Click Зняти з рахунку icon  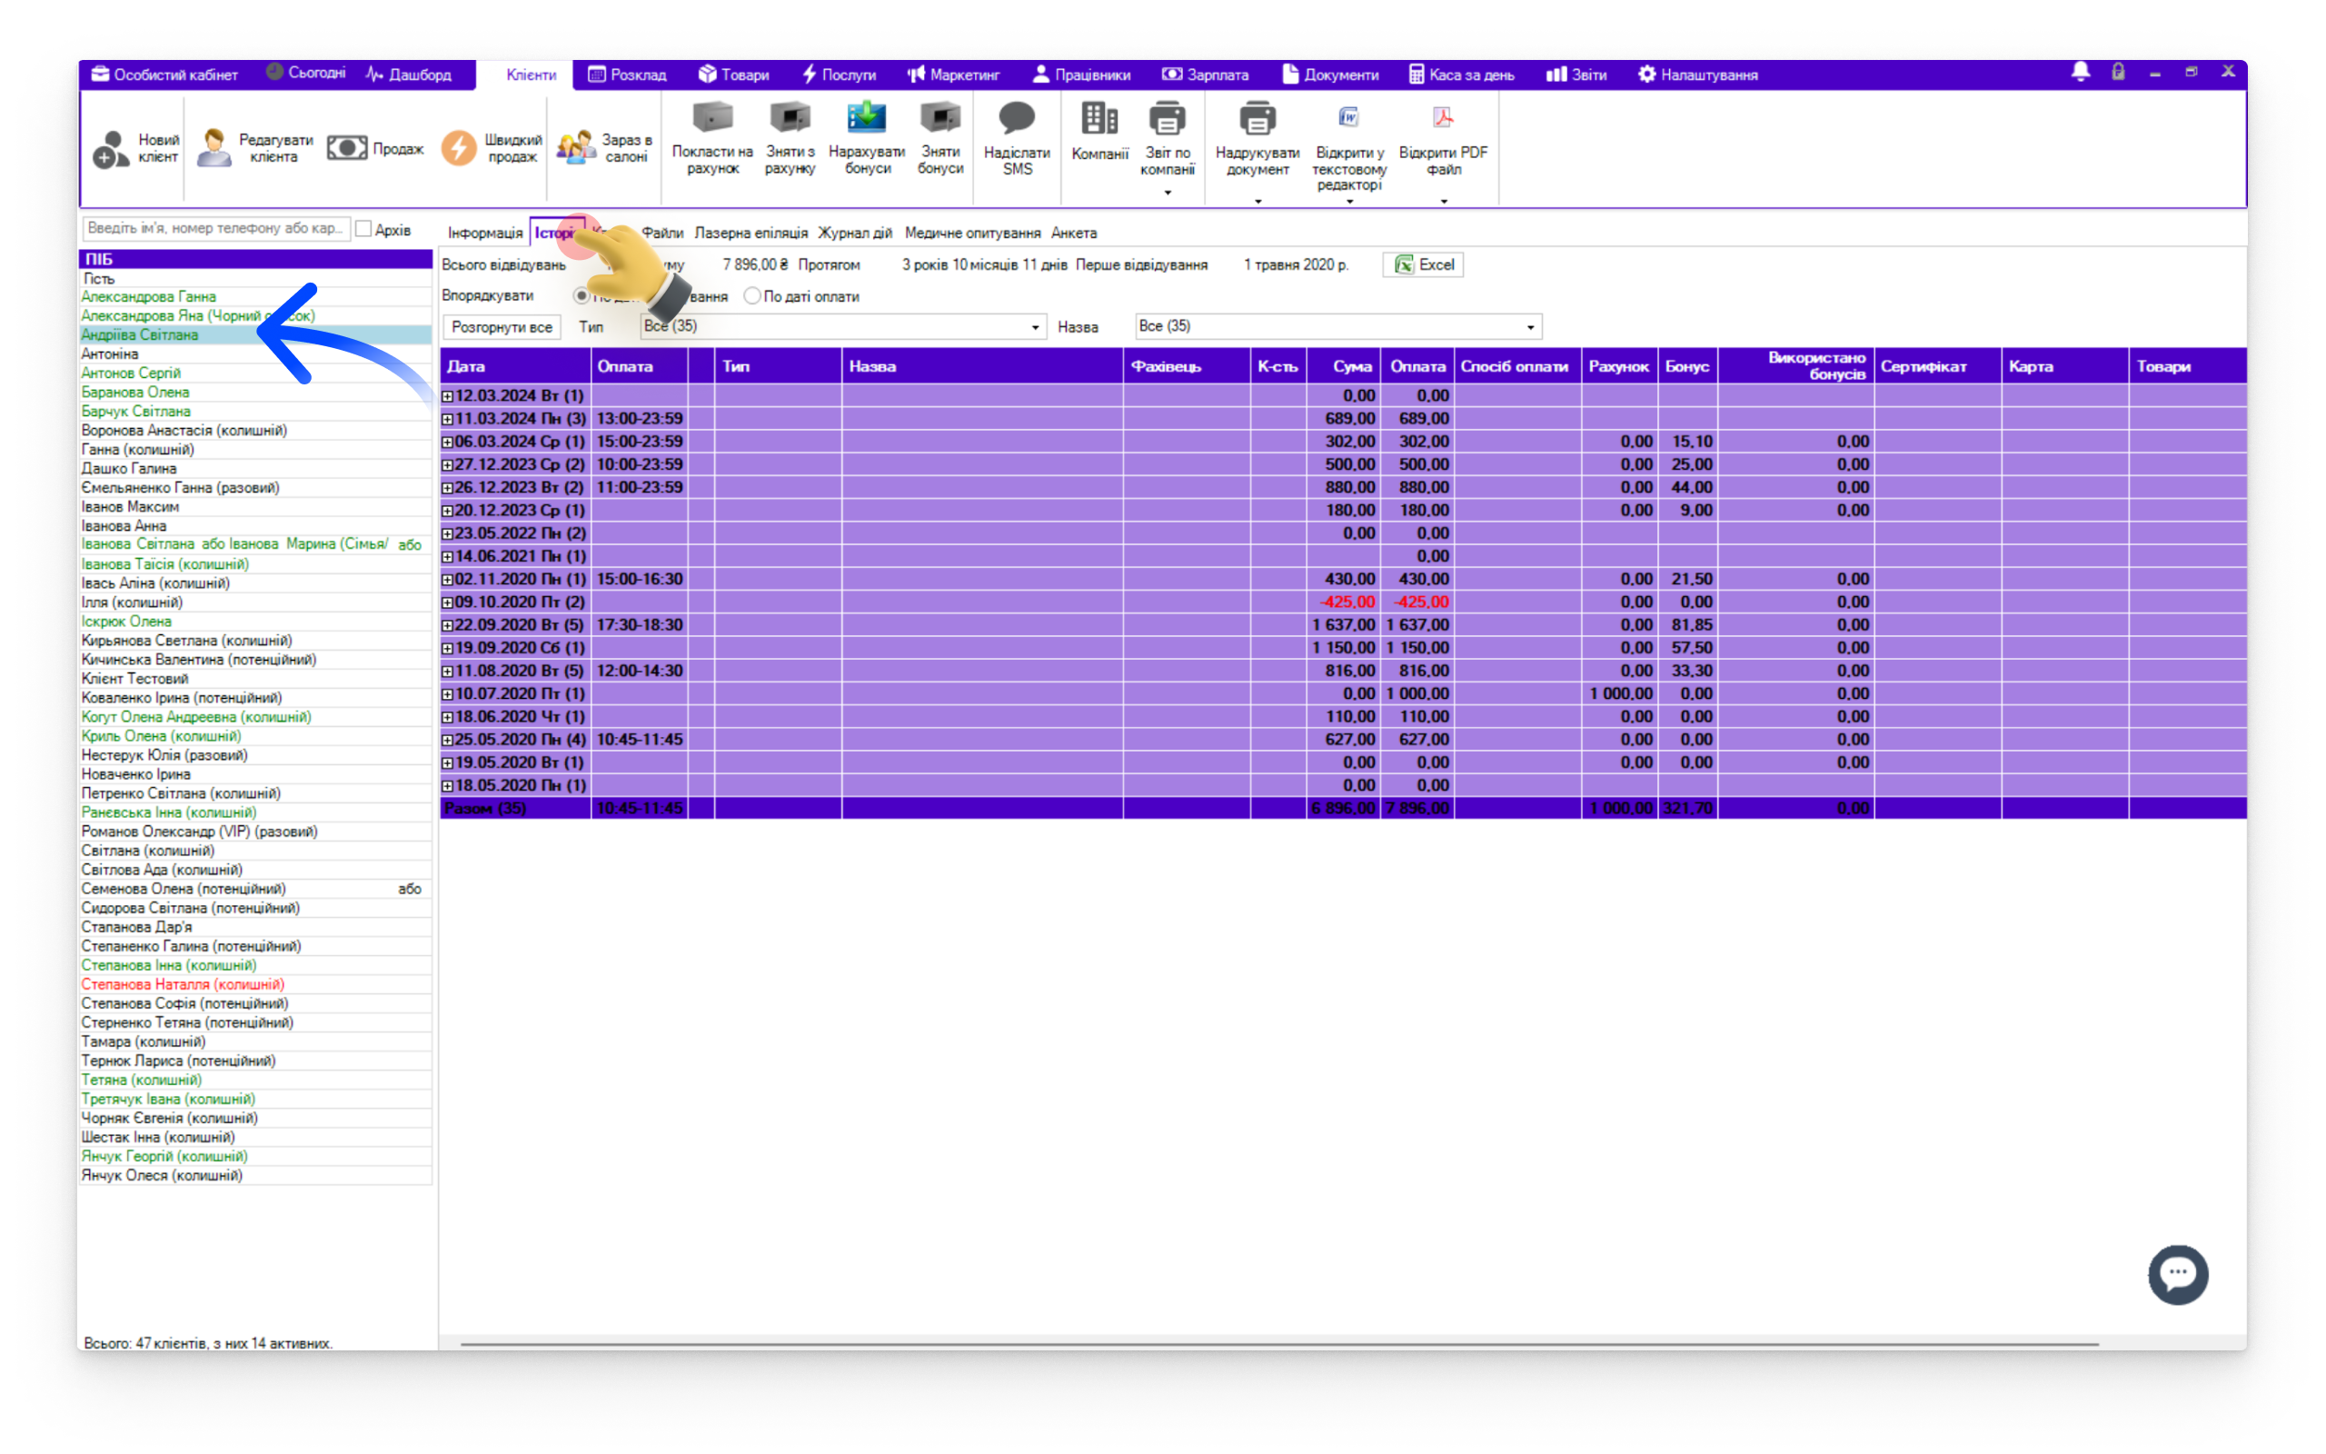[x=790, y=118]
